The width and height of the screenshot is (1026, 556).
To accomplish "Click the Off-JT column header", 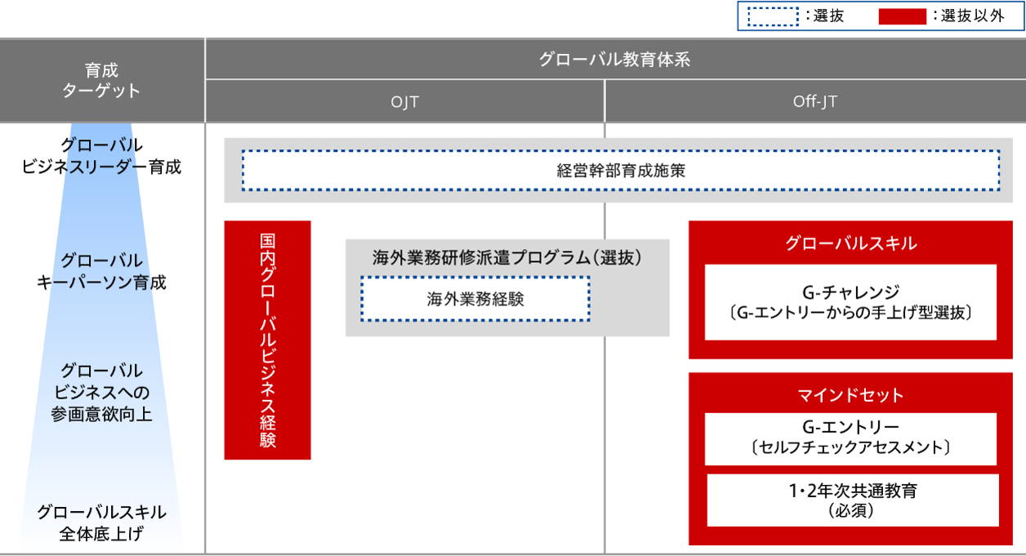I will coord(815,101).
